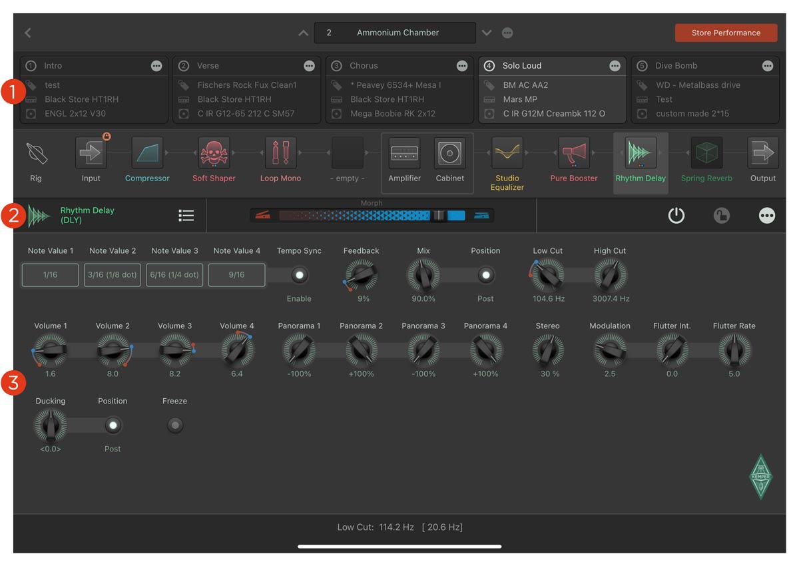Enable the Freeze button

[174, 425]
